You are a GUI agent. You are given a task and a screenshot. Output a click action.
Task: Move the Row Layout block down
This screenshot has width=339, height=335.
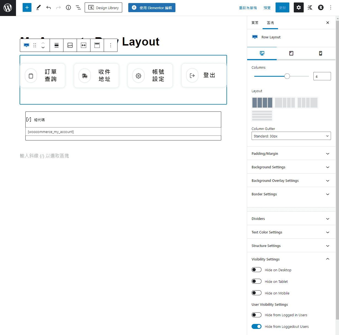point(43,47)
